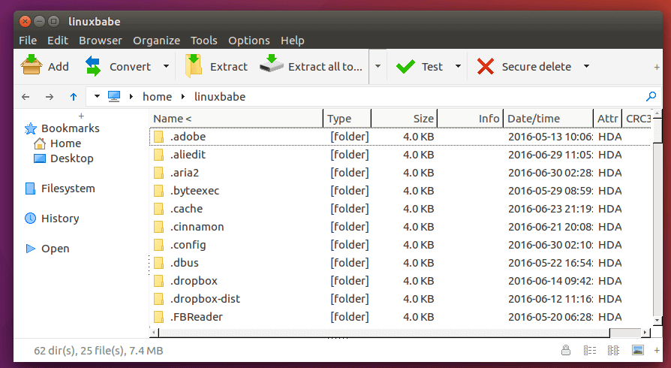This screenshot has height=368, width=671.
Task: Open the Organize menu
Action: 156,41
